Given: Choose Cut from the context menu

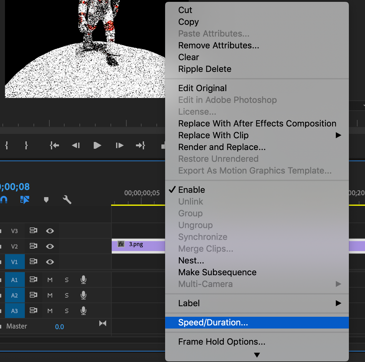Looking at the screenshot, I should [257, 10].
